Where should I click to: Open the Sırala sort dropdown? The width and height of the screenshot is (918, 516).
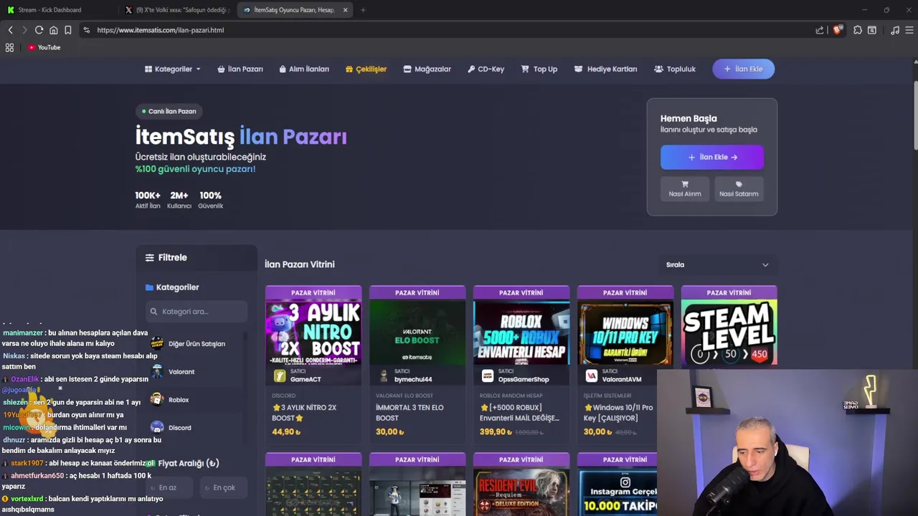(717, 264)
